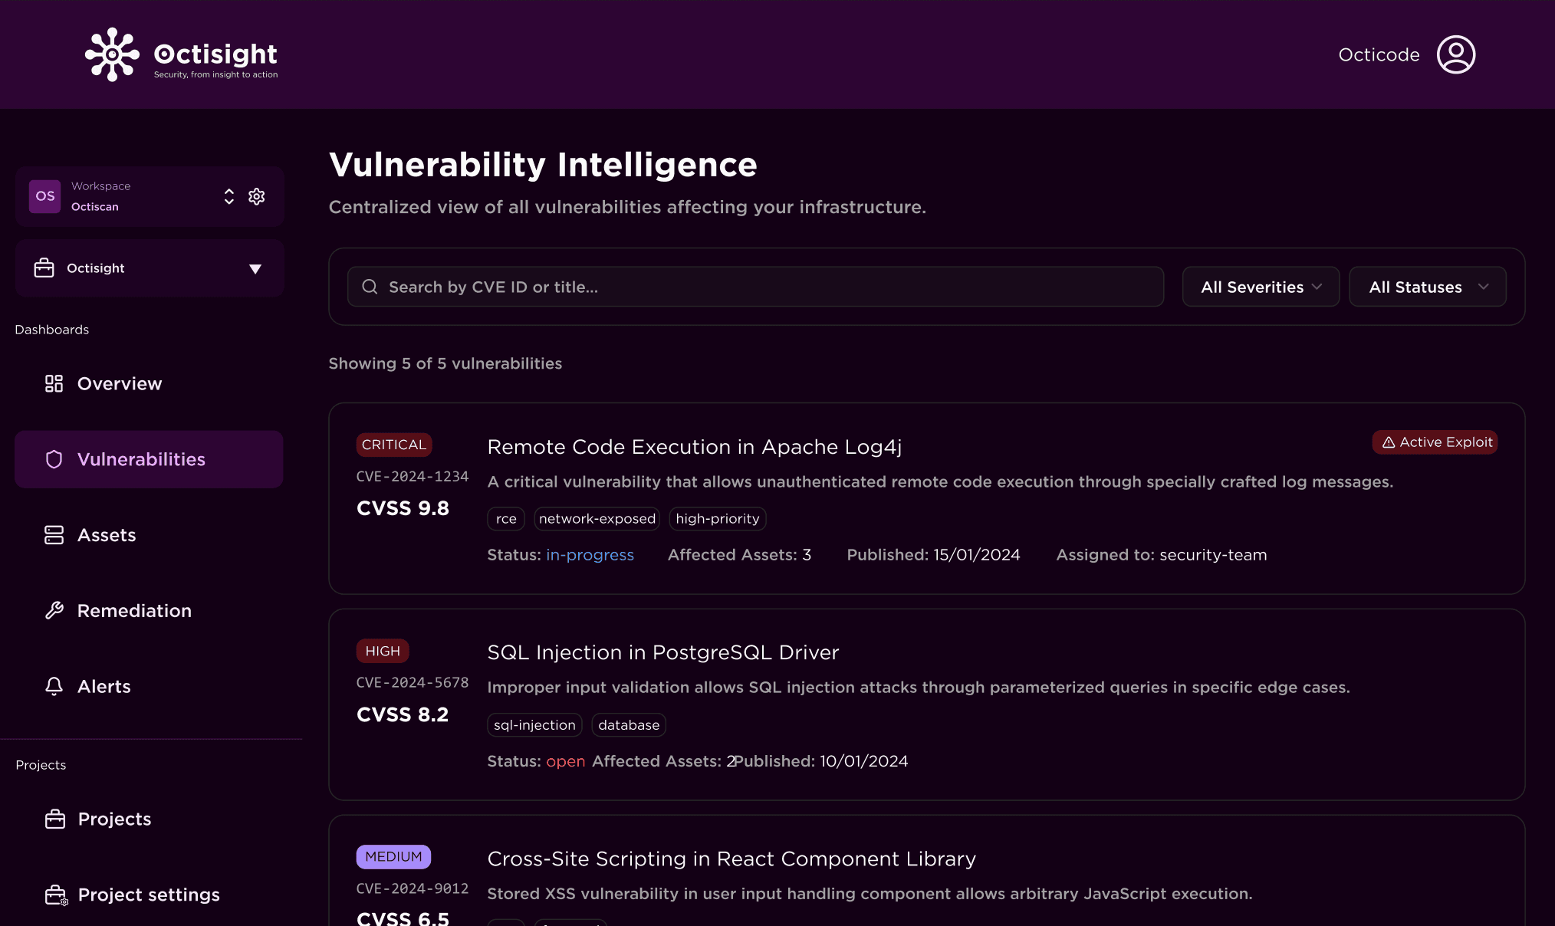Click the in-progress status link
Image resolution: width=1555 pixels, height=926 pixels.
coord(590,554)
